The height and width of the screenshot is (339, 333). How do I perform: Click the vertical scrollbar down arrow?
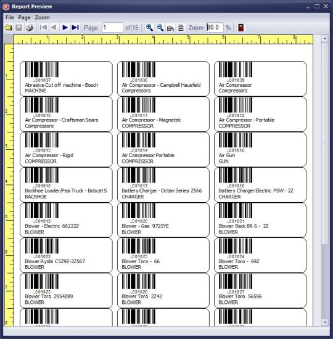click(x=325, y=322)
